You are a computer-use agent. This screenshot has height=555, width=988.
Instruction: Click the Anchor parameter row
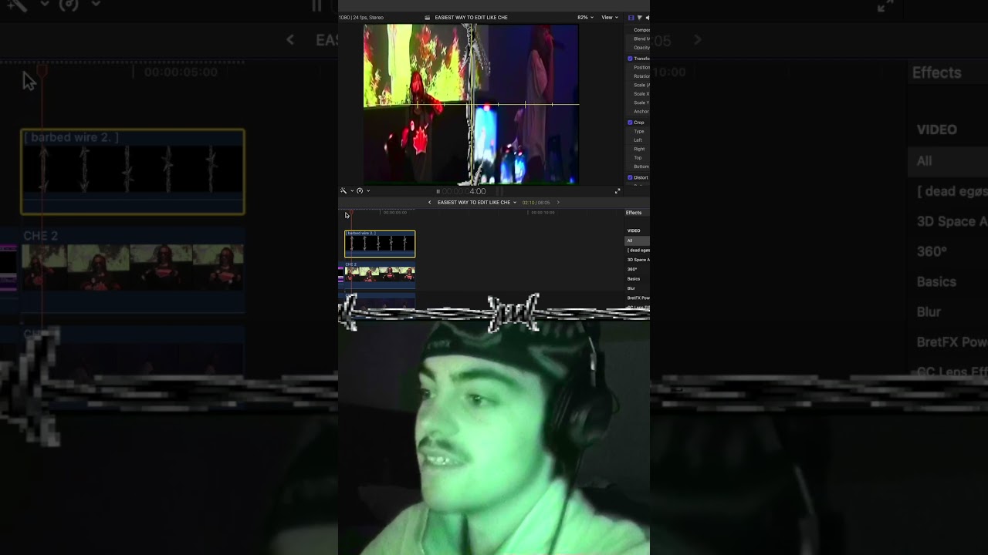(x=638, y=112)
